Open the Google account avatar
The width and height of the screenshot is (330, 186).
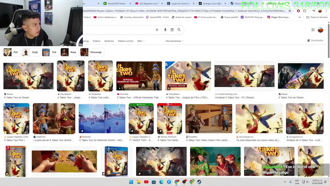coord(320,30)
